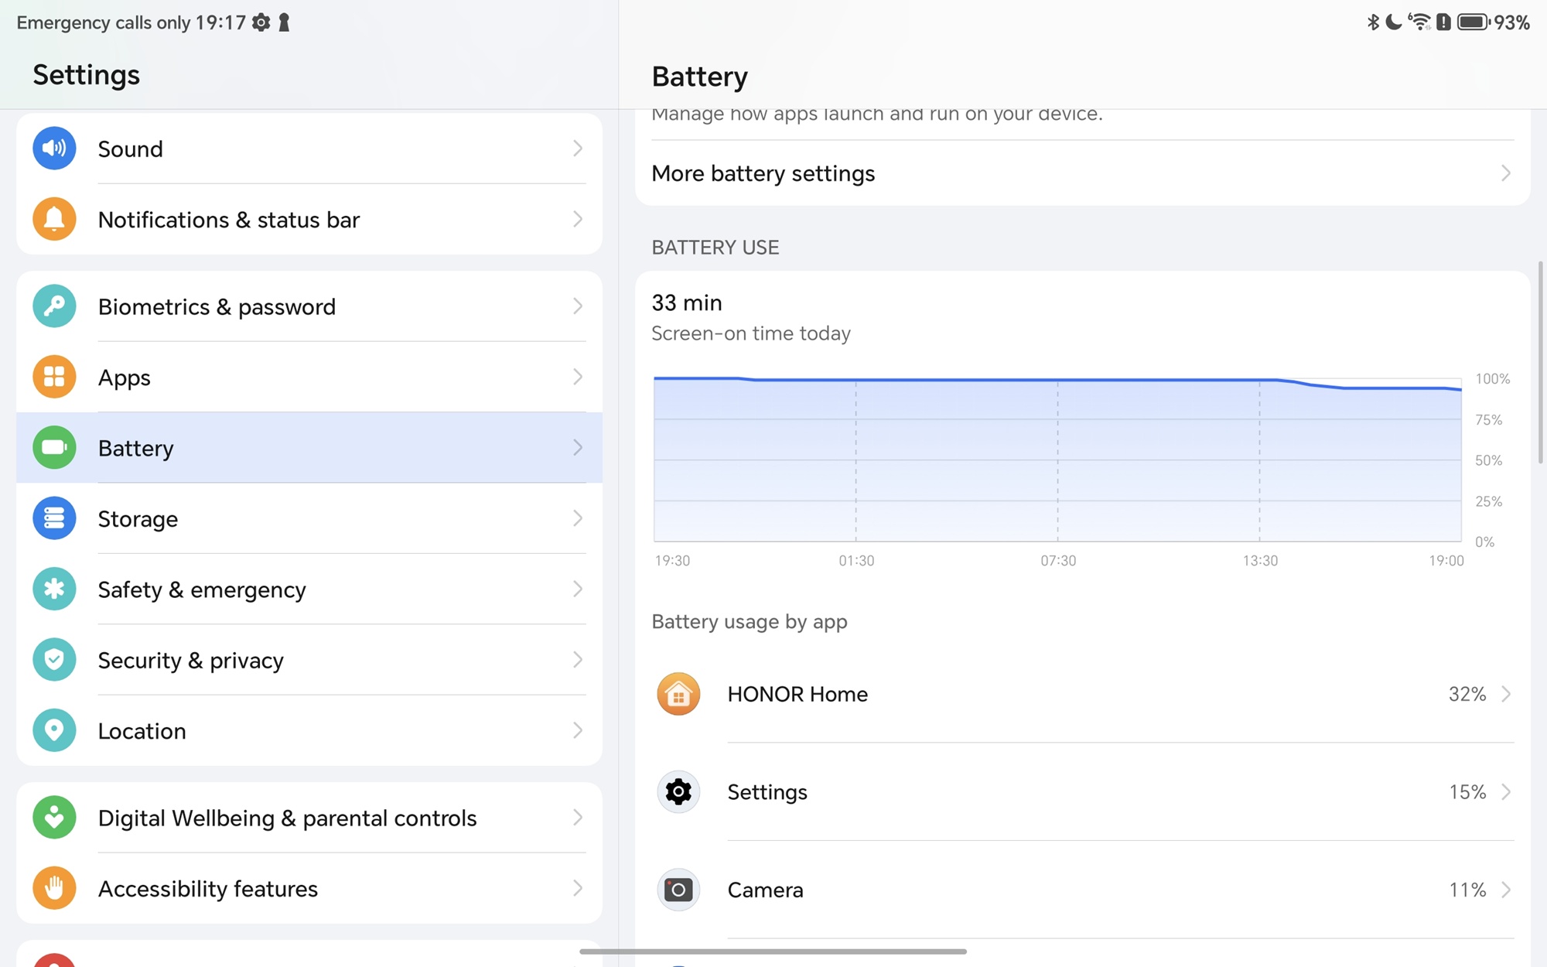Image resolution: width=1547 pixels, height=967 pixels.
Task: Tap the blue Storage icon
Action: pos(54,518)
